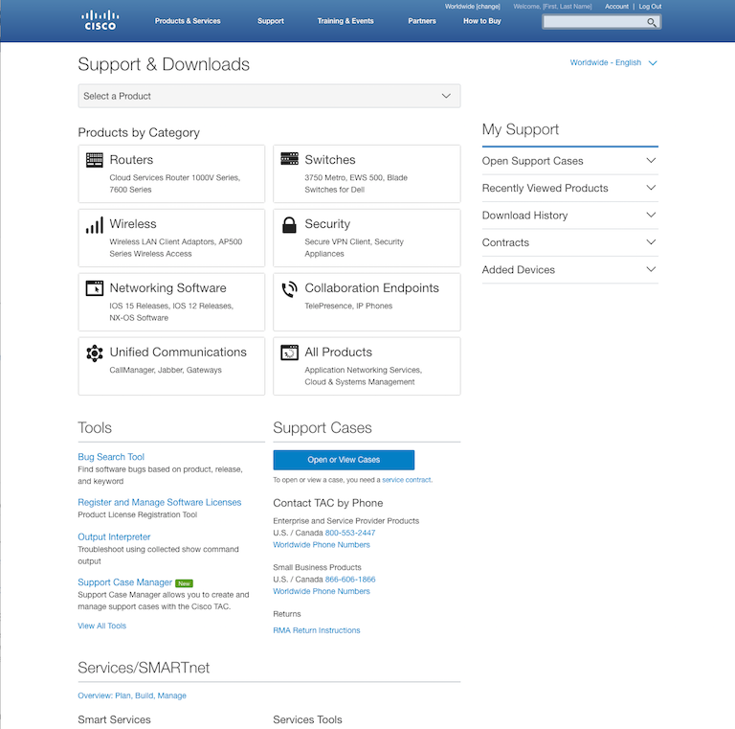The width and height of the screenshot is (735, 729).
Task: Click Log Out
Action: click(x=650, y=7)
